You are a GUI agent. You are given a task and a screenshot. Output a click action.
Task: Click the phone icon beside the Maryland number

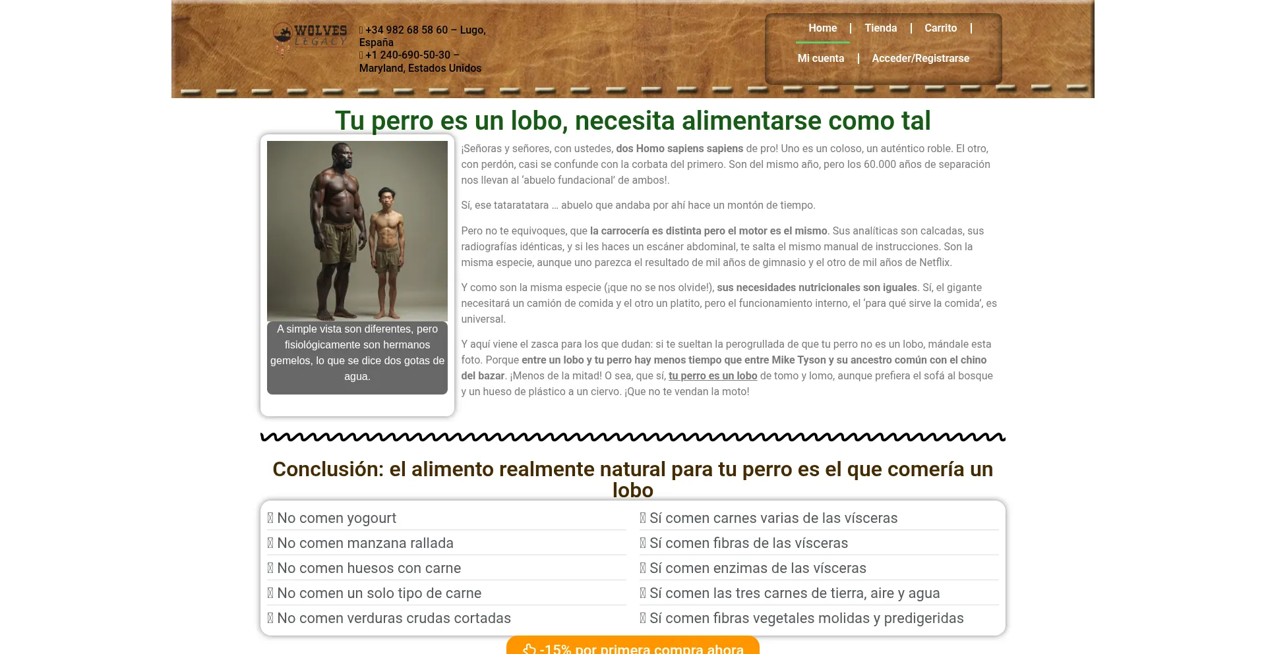[361, 55]
